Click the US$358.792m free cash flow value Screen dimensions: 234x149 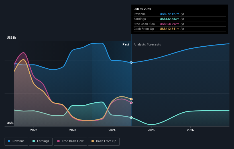click(x=170, y=24)
